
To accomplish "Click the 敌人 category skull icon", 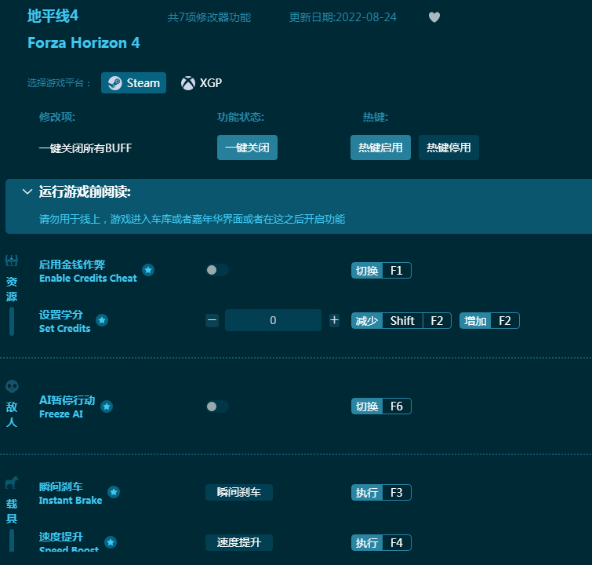I will point(12,386).
